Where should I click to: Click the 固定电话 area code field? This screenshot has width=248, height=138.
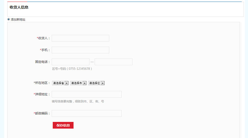(71, 62)
